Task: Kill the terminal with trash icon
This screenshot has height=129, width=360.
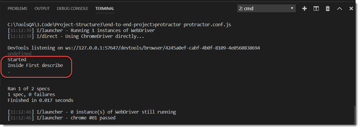Action: click(x=328, y=9)
